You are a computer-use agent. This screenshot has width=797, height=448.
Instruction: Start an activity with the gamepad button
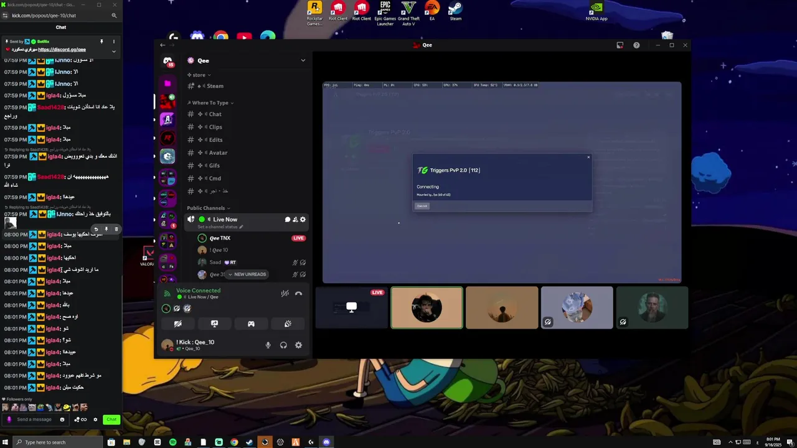pyautogui.click(x=251, y=324)
